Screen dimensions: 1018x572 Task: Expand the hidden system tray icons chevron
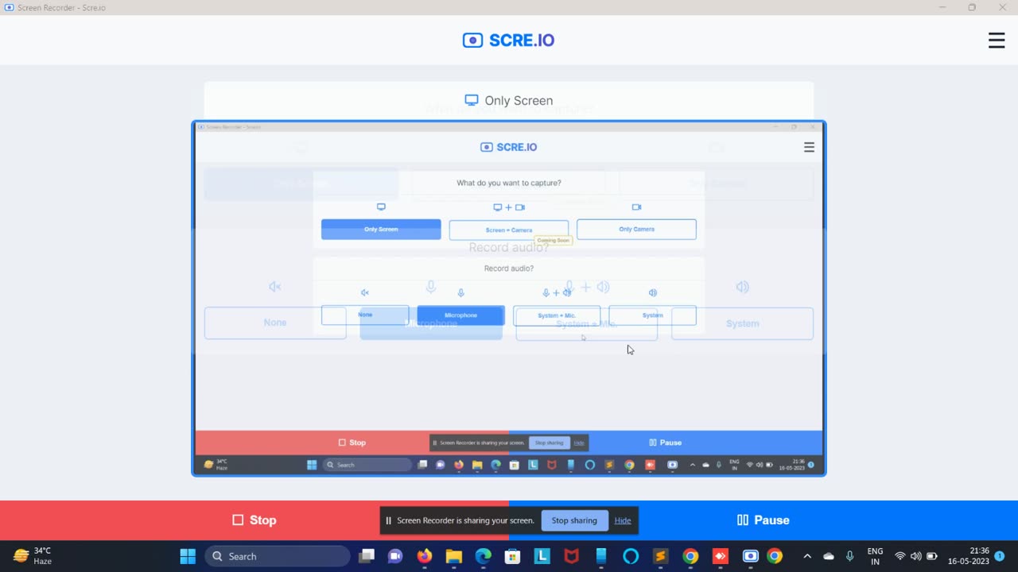[807, 556]
